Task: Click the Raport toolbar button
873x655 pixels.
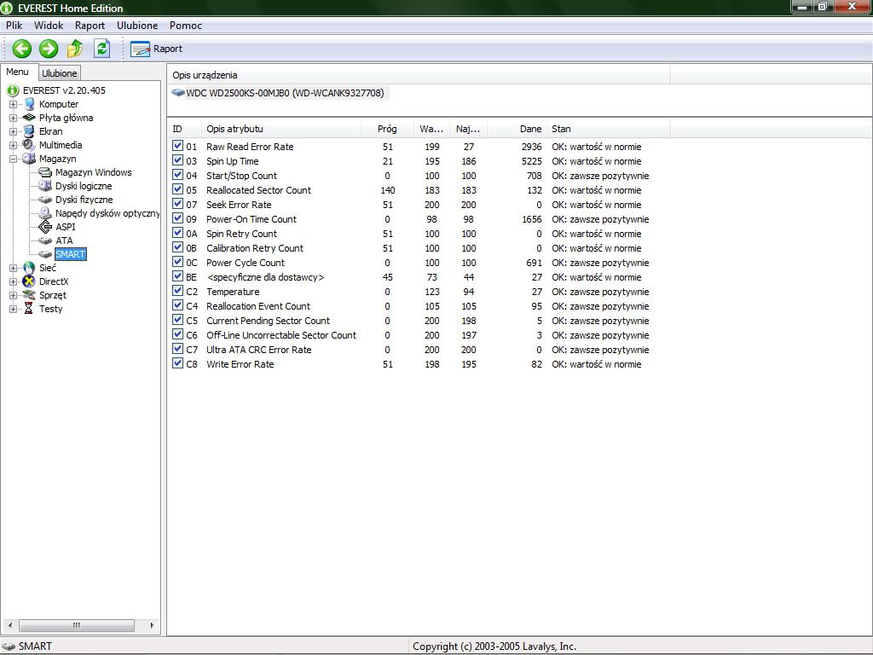Action: 157,49
